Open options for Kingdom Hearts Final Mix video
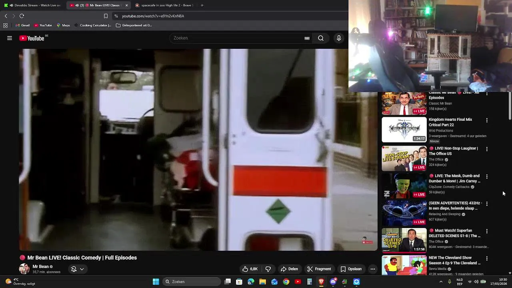Screen dimensions: 512x288 (x=487, y=120)
